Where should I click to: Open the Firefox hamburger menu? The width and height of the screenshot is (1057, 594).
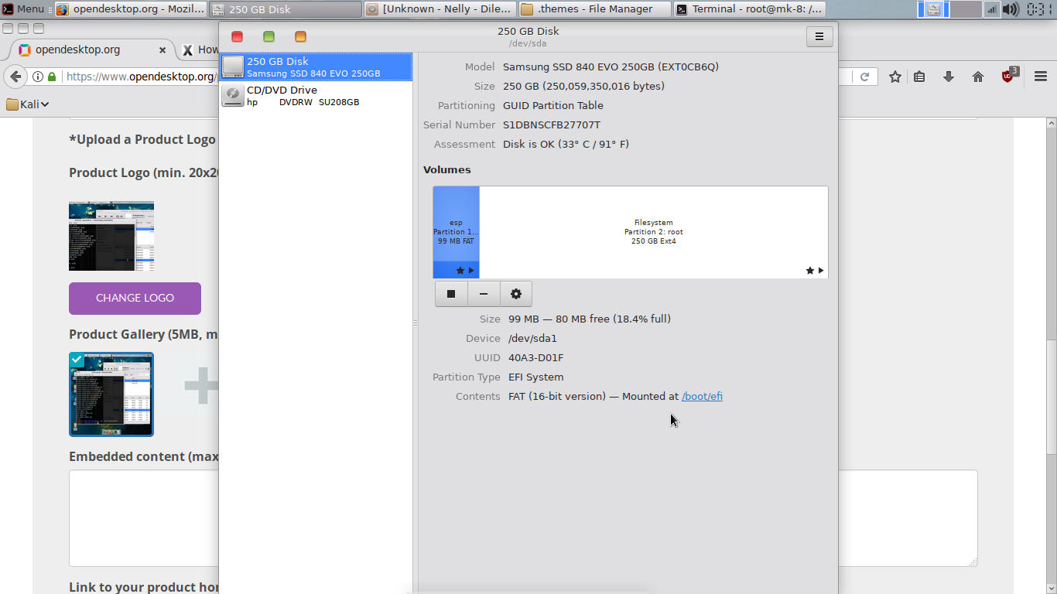(x=1041, y=77)
